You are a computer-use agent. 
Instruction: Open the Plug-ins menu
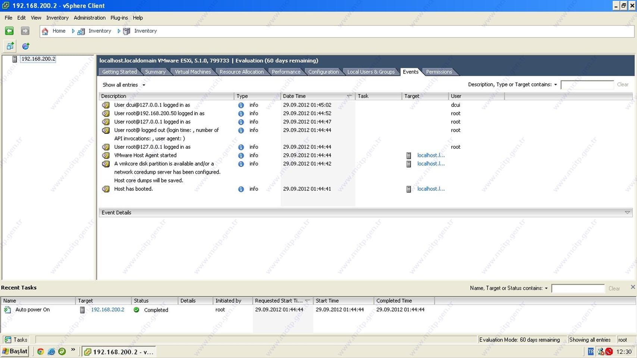point(119,18)
